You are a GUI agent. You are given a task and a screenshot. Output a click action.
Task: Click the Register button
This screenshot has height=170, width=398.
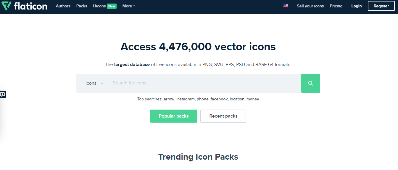[381, 6]
